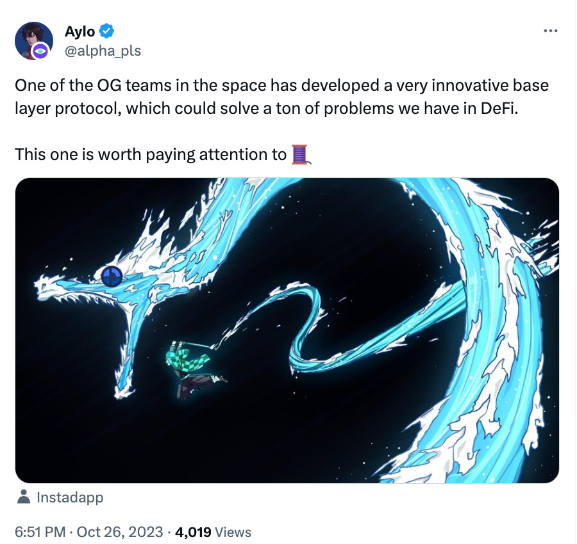The height and width of the screenshot is (544, 577).
Task: Open the three-dot more options menu
Action: [x=550, y=31]
